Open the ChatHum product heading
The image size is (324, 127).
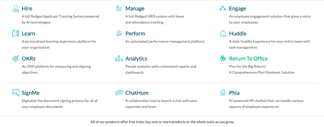(x=137, y=93)
